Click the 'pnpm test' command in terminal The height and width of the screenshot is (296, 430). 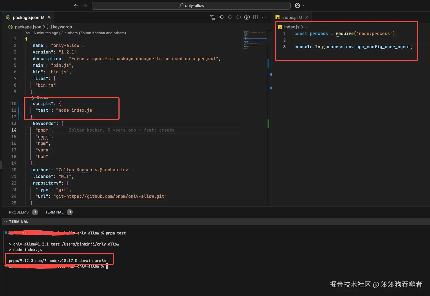[116, 233]
